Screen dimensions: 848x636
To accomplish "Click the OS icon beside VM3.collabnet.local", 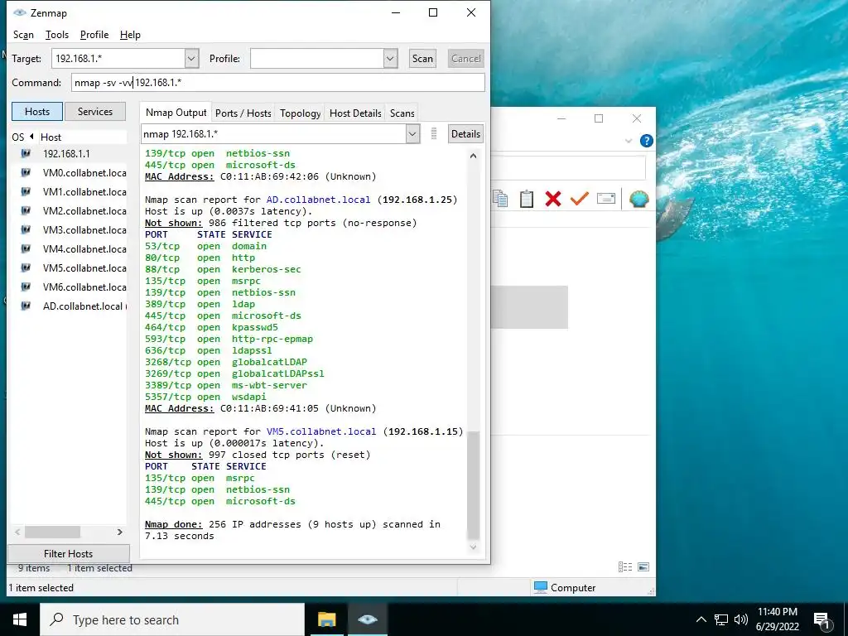I will (26, 229).
